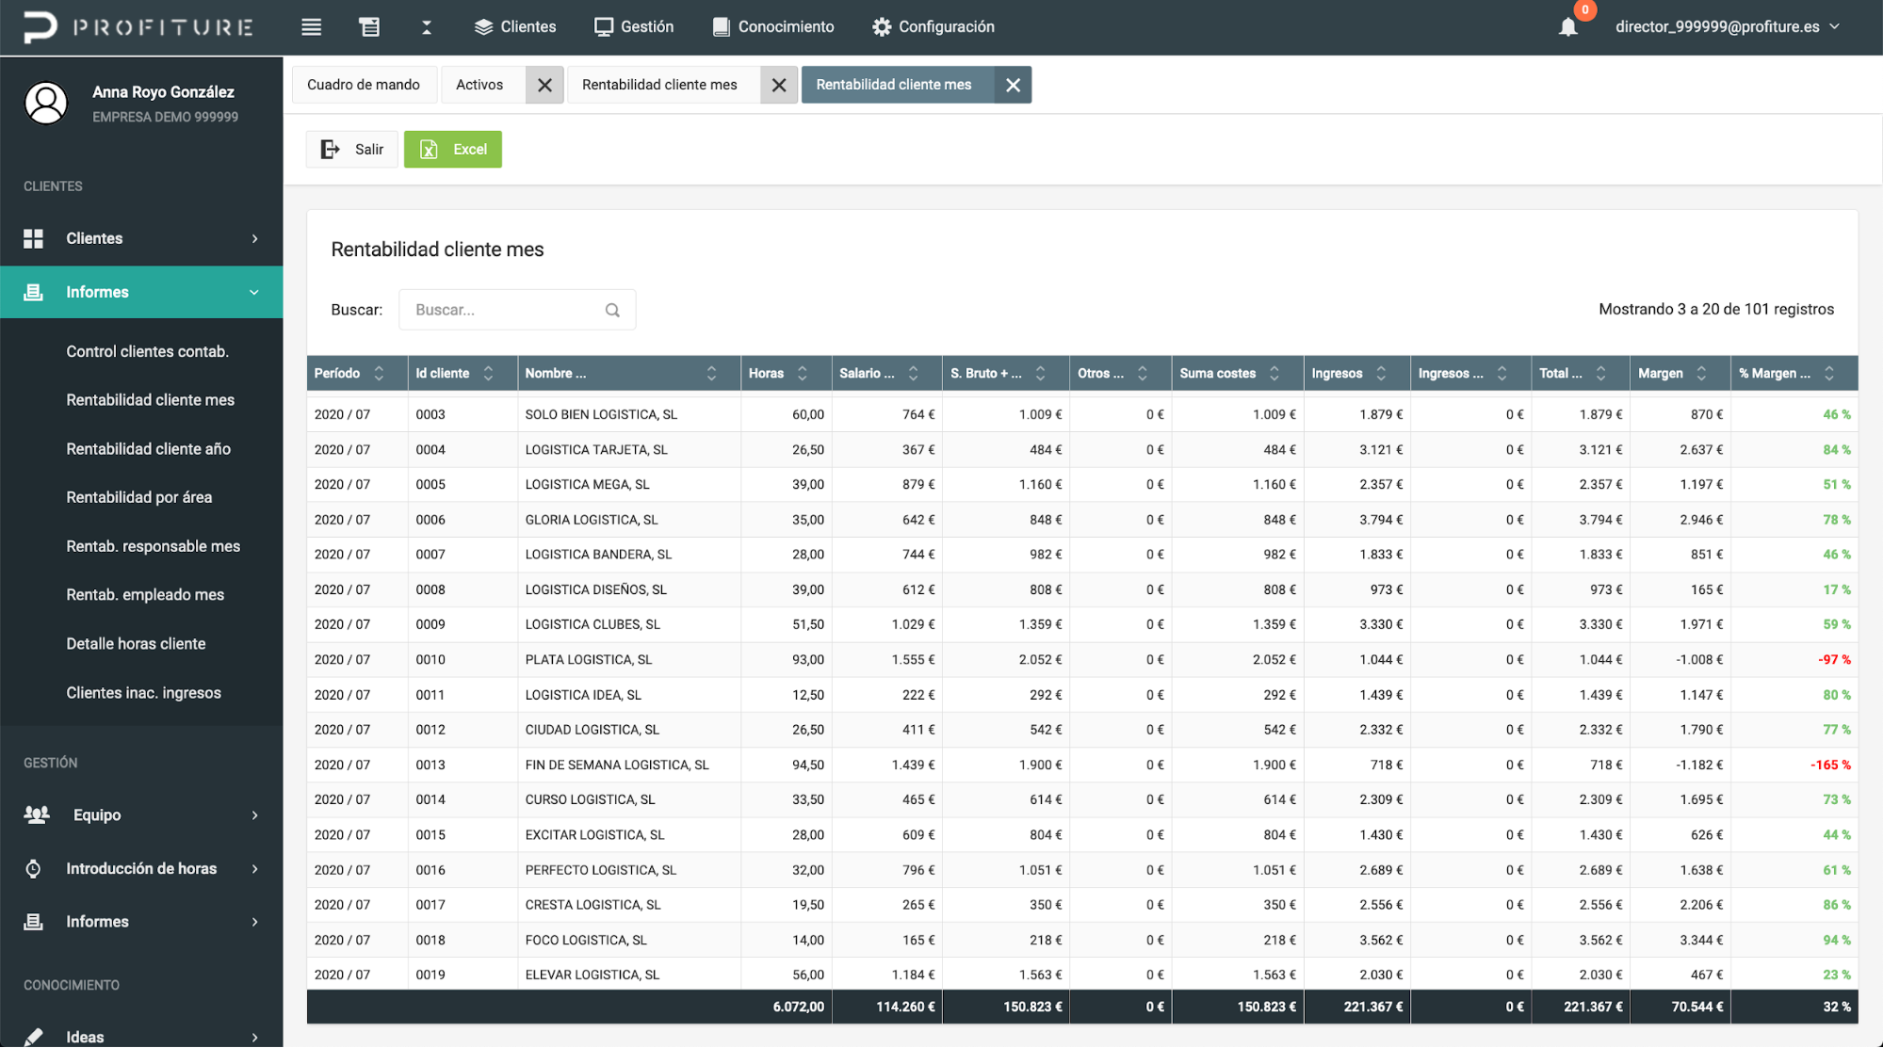Sort by Ingresos column arrows

coord(1380,373)
